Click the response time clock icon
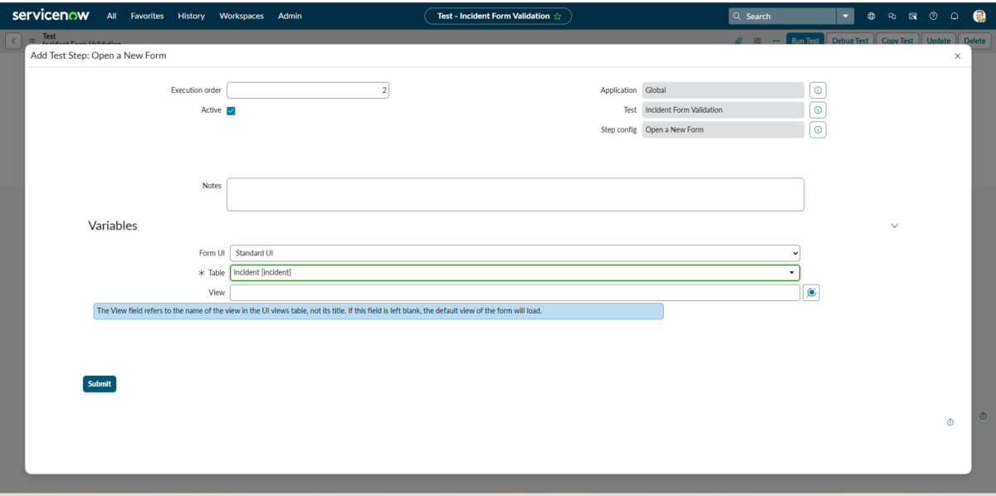Screen dimensions: 996x496 tap(950, 422)
